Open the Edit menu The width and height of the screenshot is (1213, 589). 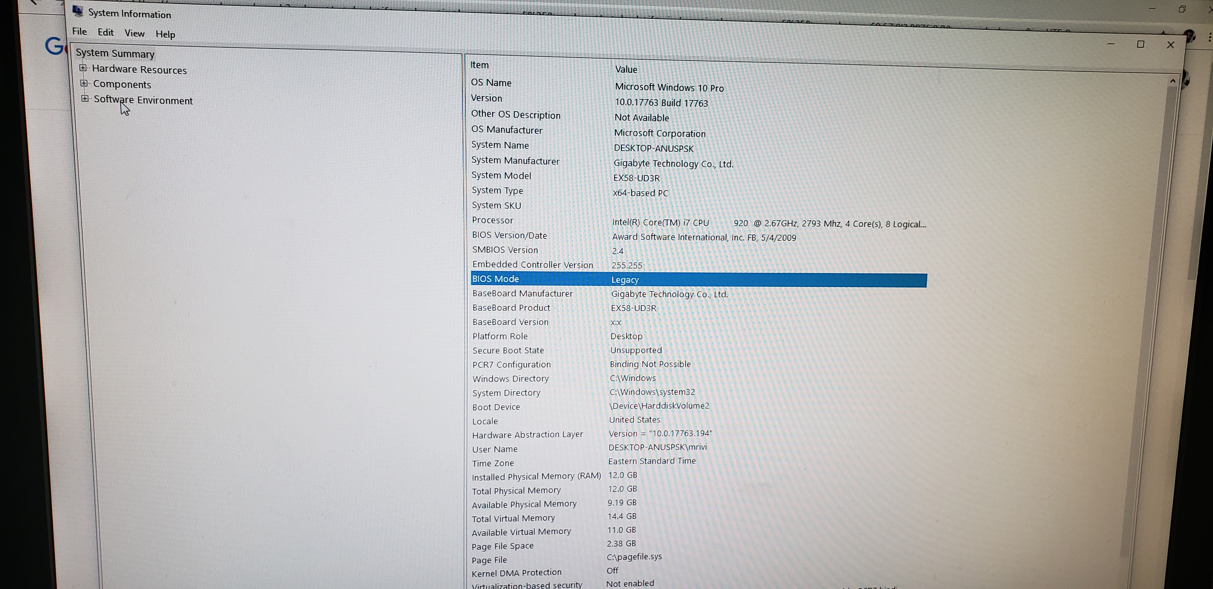tap(106, 32)
